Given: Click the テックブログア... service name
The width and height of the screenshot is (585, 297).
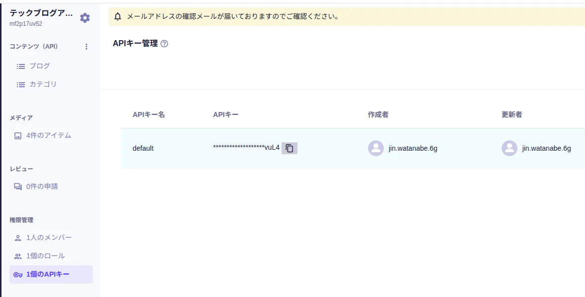Looking at the screenshot, I should point(41,13).
